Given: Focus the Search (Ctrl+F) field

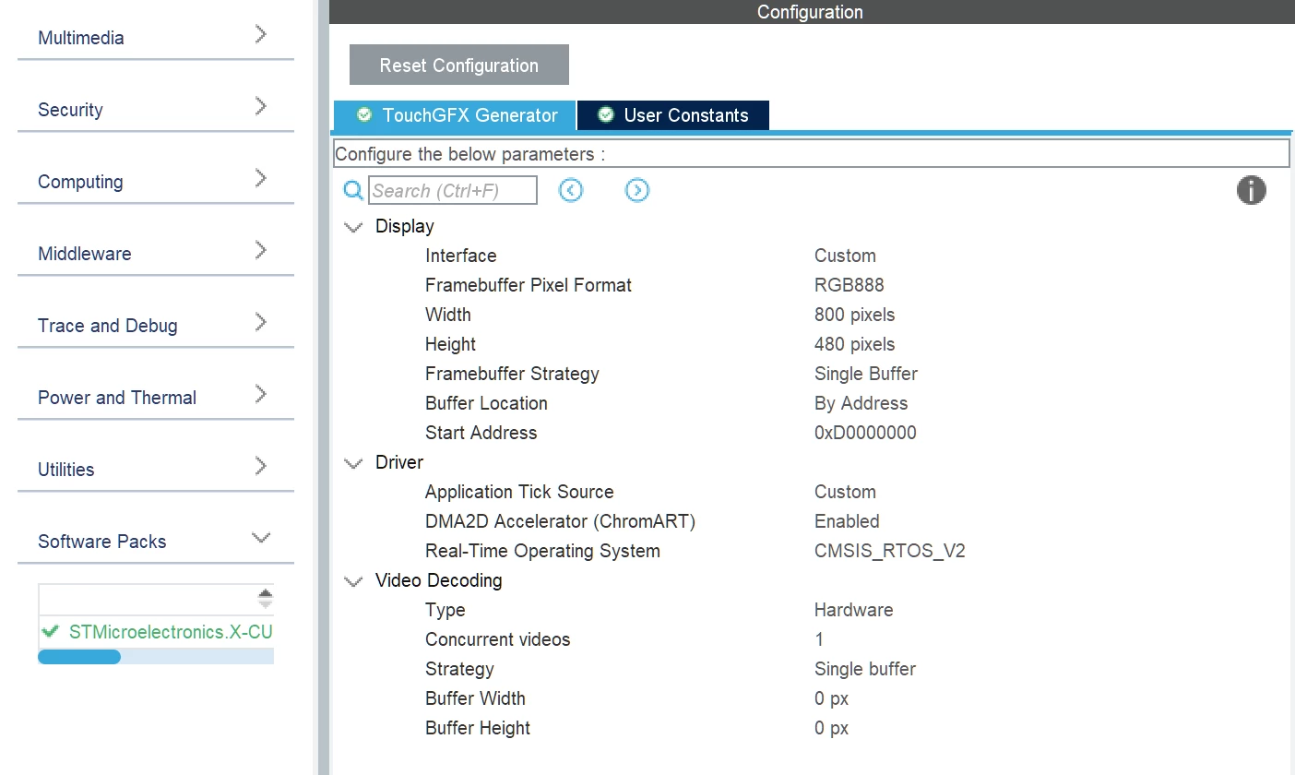Looking at the screenshot, I should tap(453, 190).
